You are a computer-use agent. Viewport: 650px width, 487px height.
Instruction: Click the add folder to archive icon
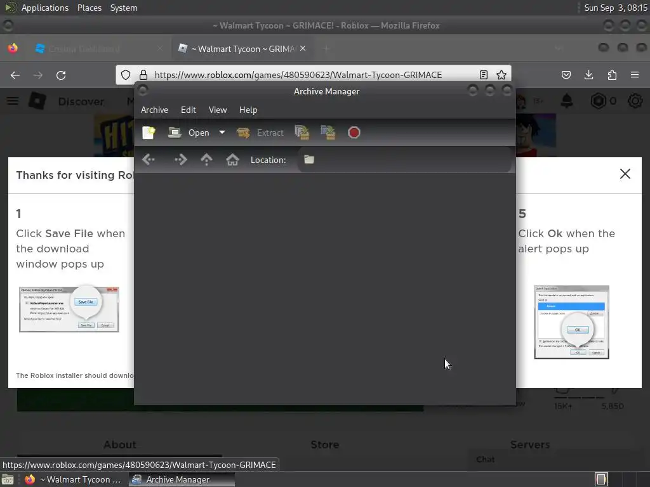(x=328, y=133)
